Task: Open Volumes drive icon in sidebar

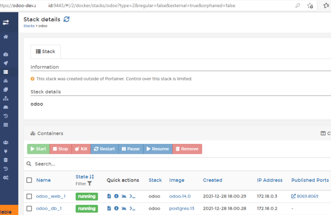Action: (x=6, y=107)
